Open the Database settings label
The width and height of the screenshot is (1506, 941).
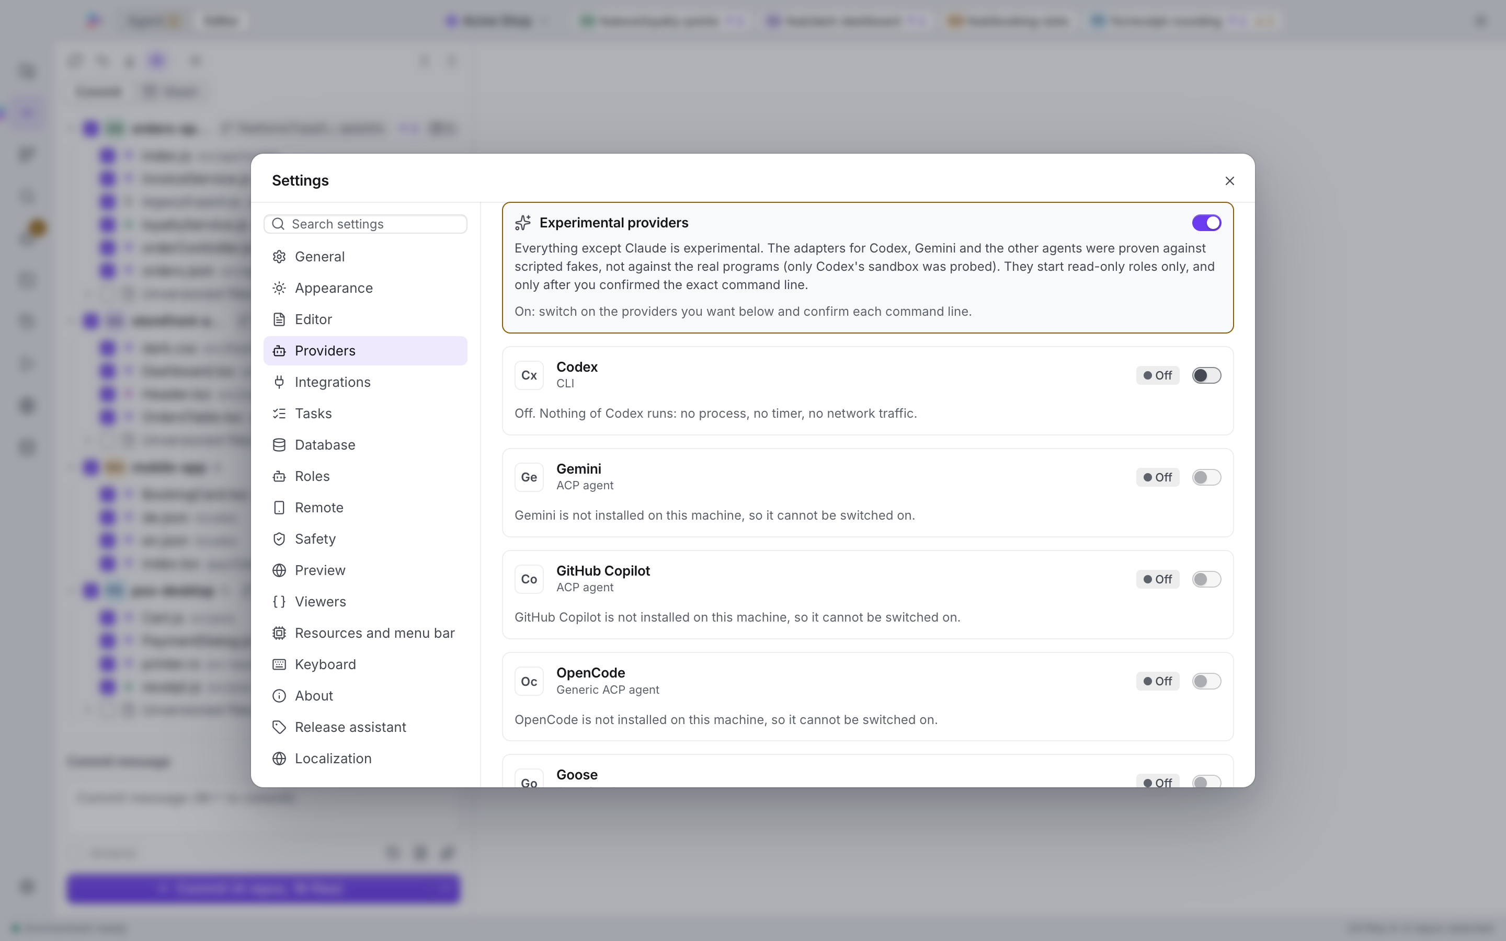(325, 445)
